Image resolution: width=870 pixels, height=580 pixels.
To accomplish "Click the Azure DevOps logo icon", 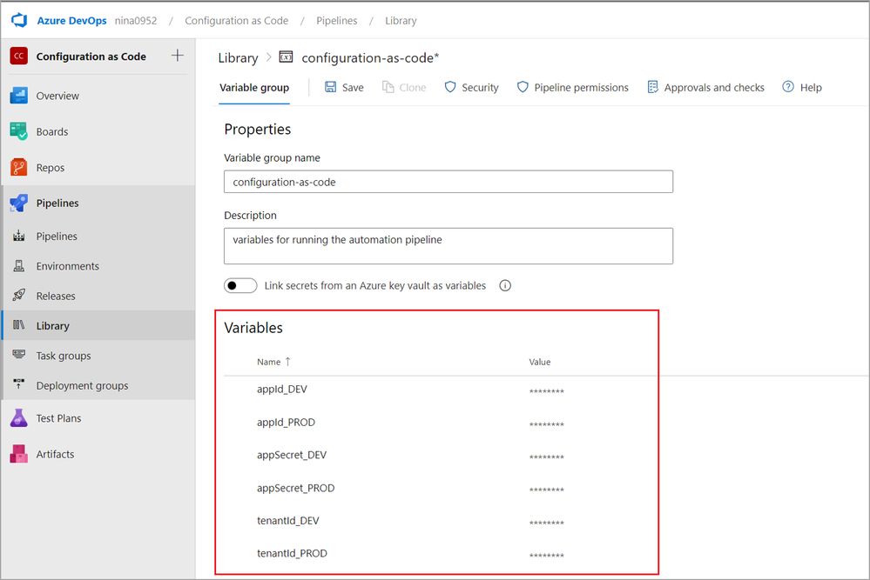I will [x=19, y=21].
